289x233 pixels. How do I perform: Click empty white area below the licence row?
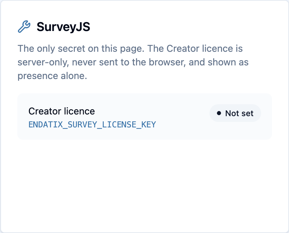point(145,185)
